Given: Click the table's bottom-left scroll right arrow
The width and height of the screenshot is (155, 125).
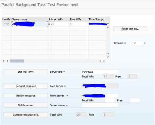Looking at the screenshot, I should pos(8,61).
